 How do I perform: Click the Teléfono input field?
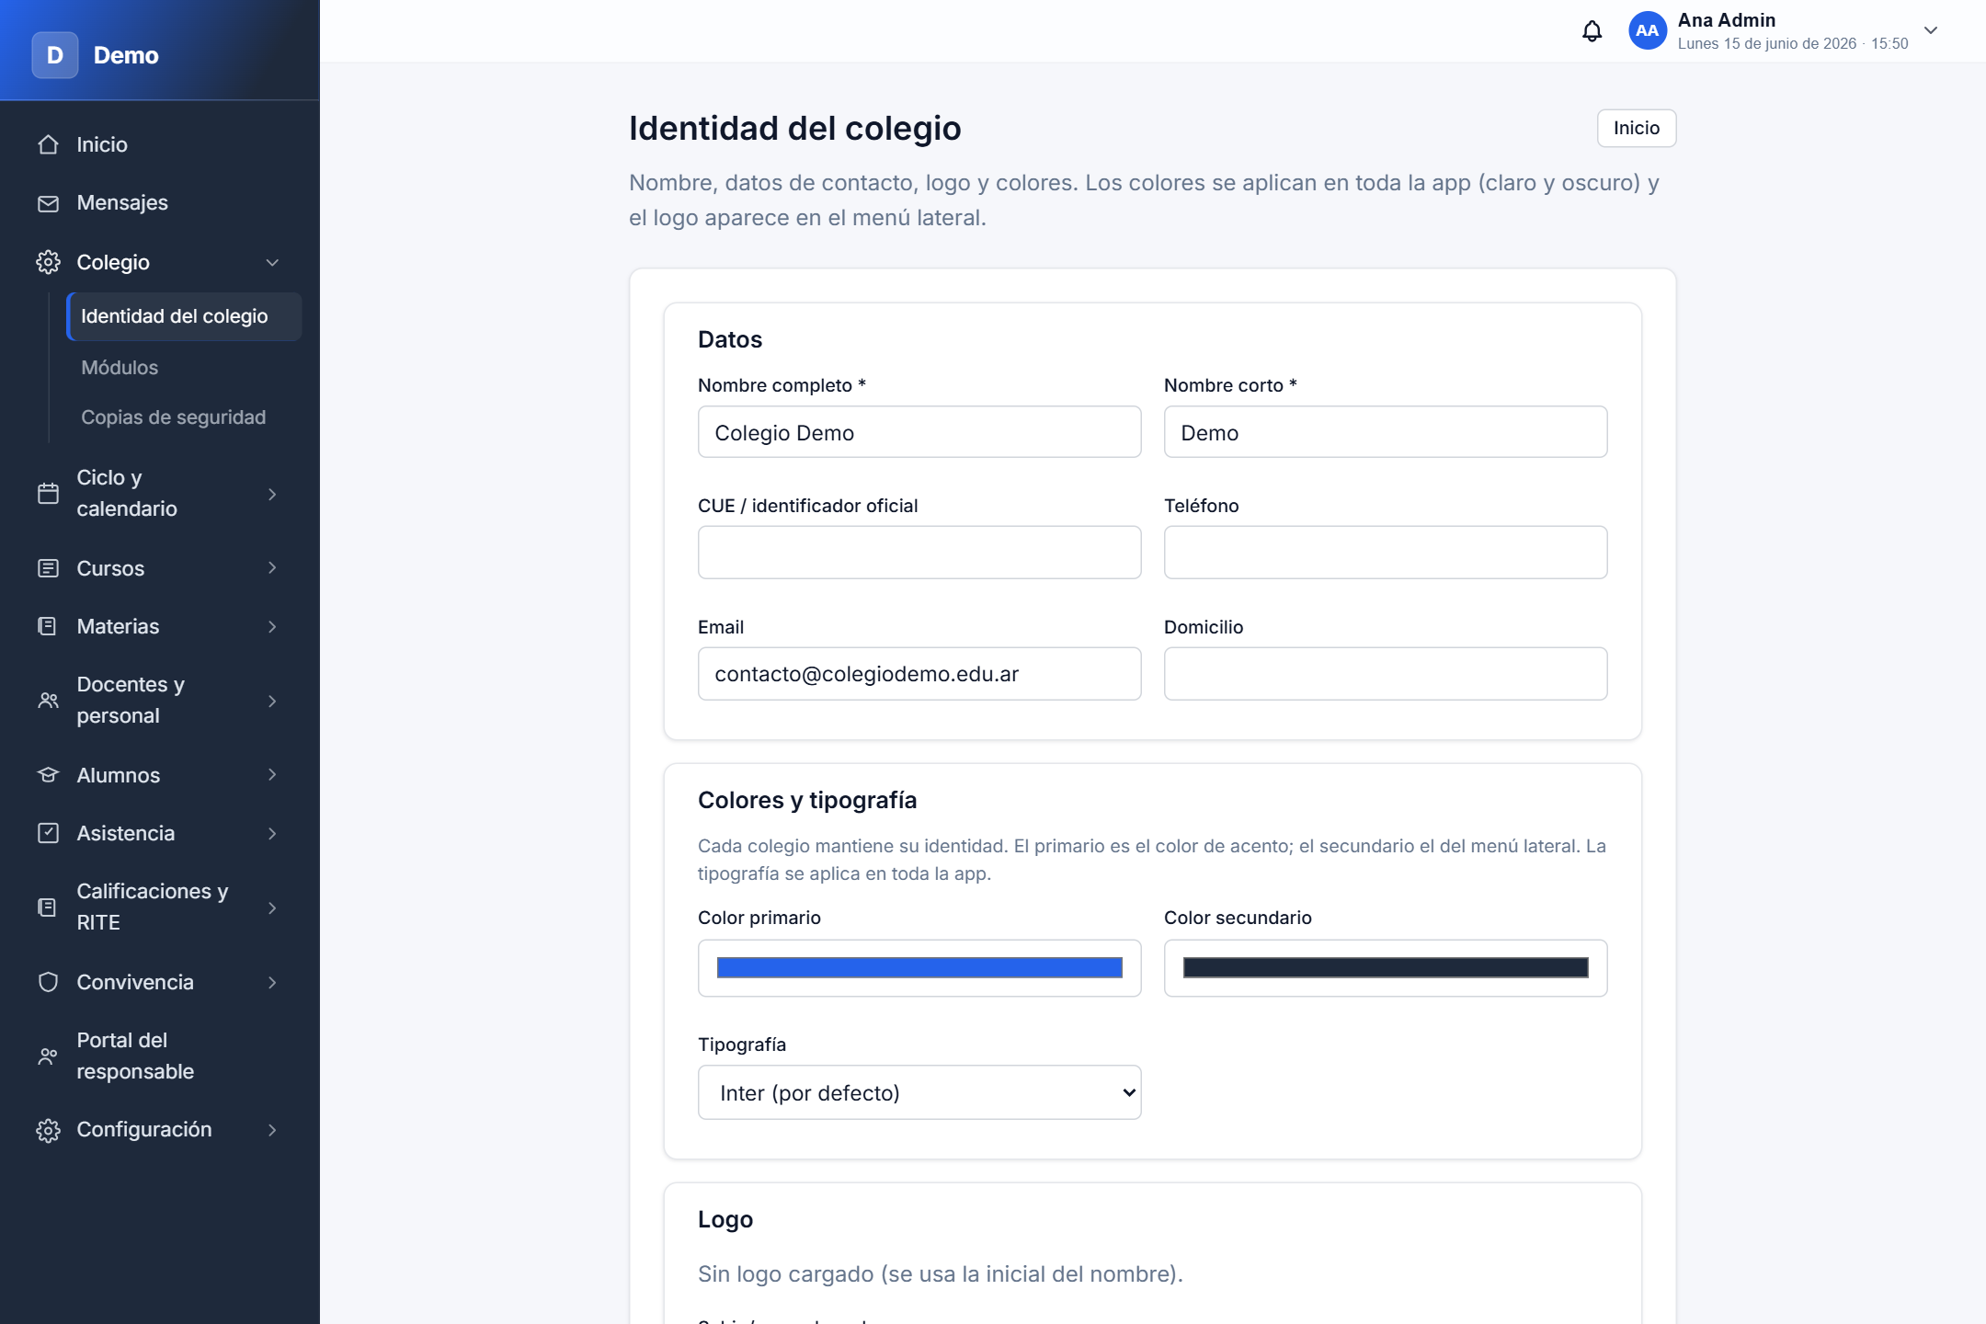tap(1386, 553)
